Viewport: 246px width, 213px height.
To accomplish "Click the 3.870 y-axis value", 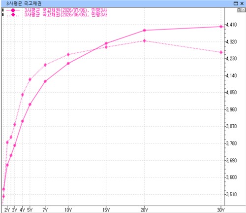I will tap(231, 126).
